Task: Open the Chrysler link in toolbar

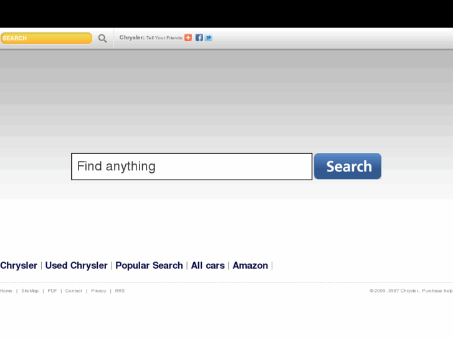Action: click(131, 37)
